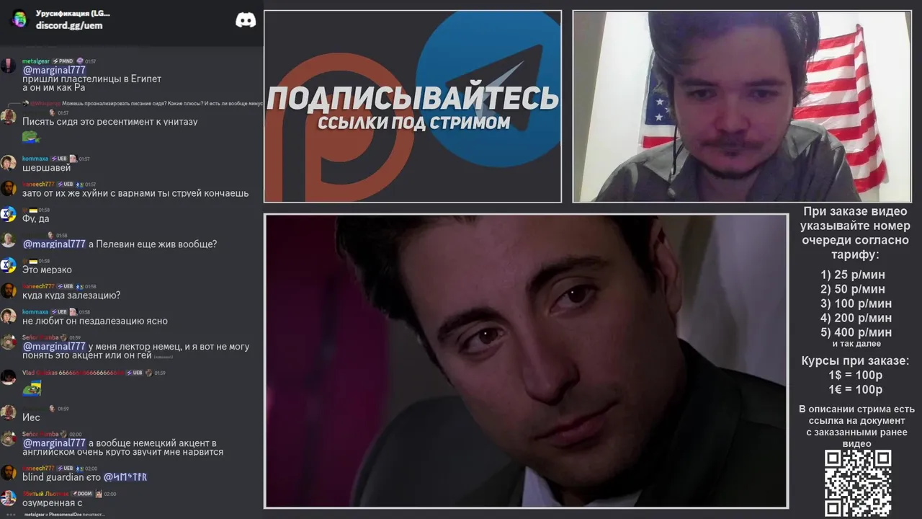Select message 'Это мерзко'
Image resolution: width=922 pixels, height=519 pixels.
pos(47,270)
